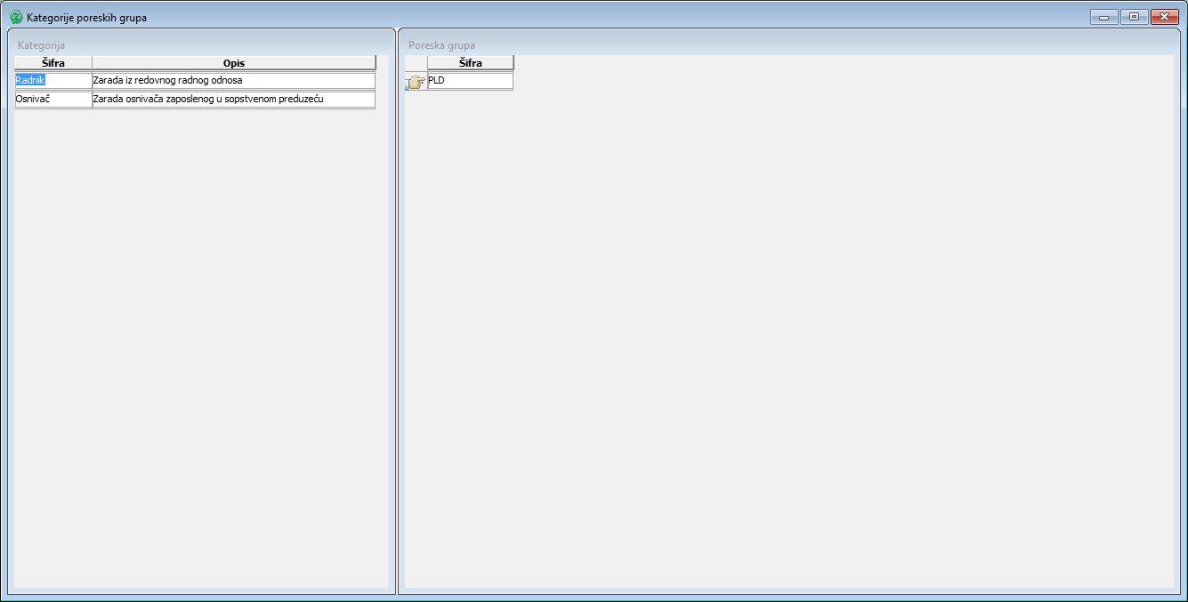The height and width of the screenshot is (602, 1188).
Task: Click Šifra header in Poreska grupa grid
Action: coord(470,63)
